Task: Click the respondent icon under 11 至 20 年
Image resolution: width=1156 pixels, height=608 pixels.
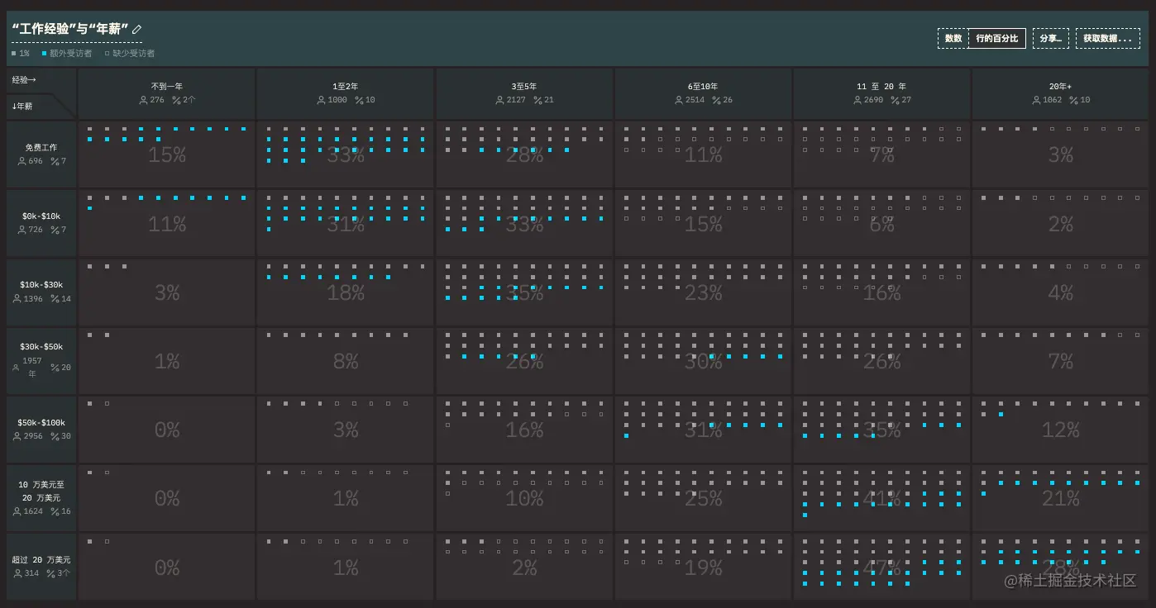Action: coord(857,100)
